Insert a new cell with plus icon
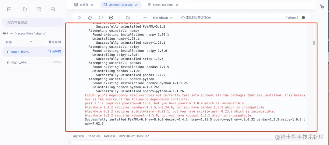This screenshot has width=329, height=145. tap(145, 18)
